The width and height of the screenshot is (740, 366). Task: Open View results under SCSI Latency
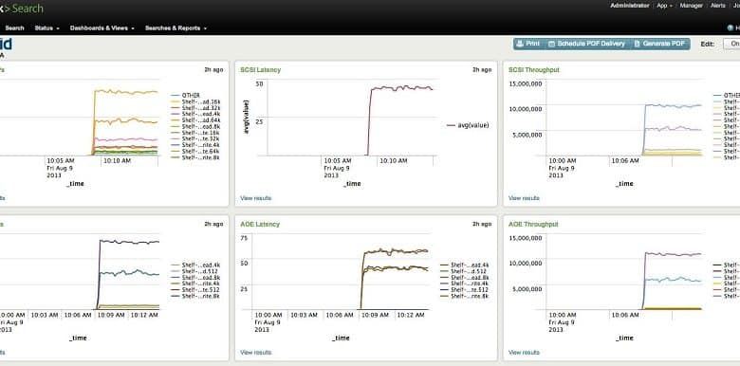[x=256, y=198]
